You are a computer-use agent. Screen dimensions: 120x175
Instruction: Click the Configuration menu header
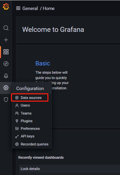30,88
